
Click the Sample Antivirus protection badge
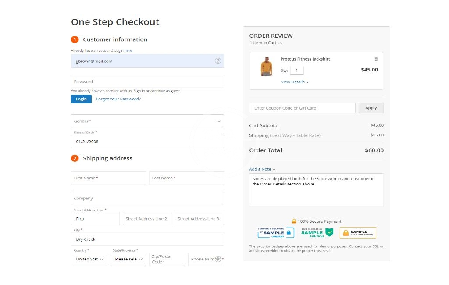pyautogui.click(x=317, y=232)
